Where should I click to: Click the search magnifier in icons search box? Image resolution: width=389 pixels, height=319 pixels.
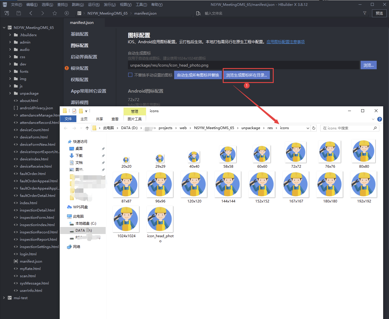(375, 128)
